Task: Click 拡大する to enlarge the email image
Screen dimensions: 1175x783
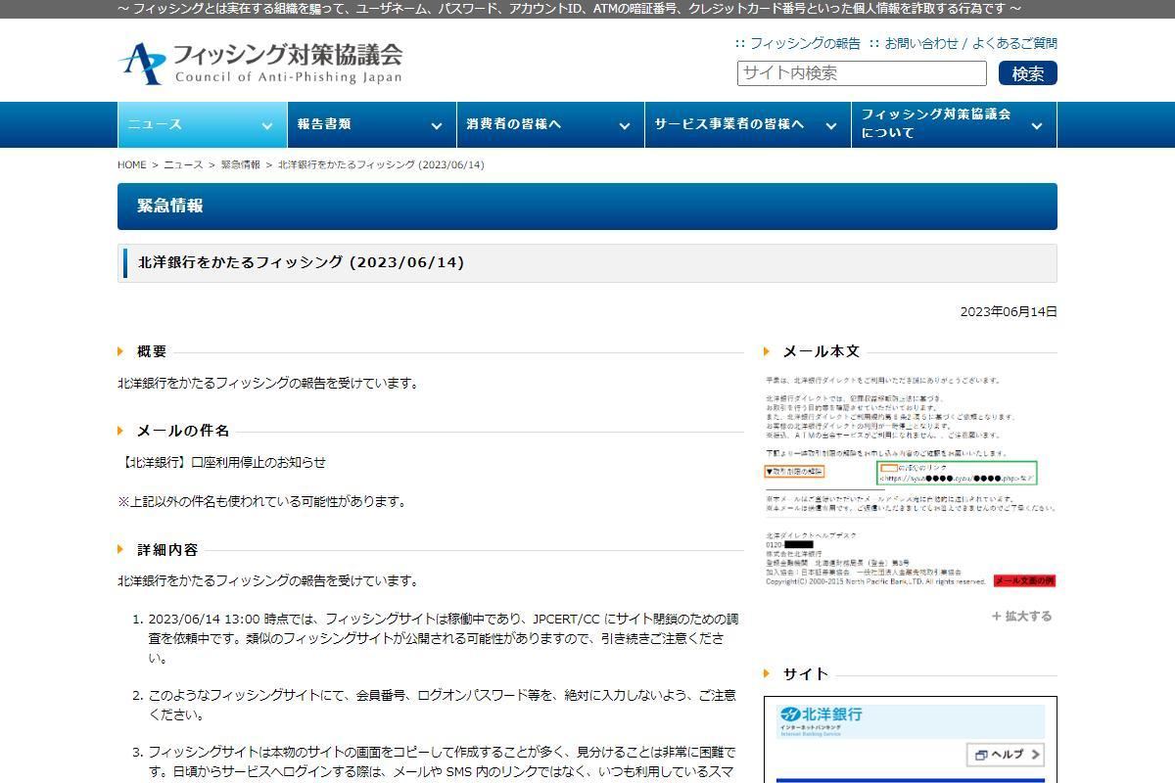Action: [x=1021, y=616]
